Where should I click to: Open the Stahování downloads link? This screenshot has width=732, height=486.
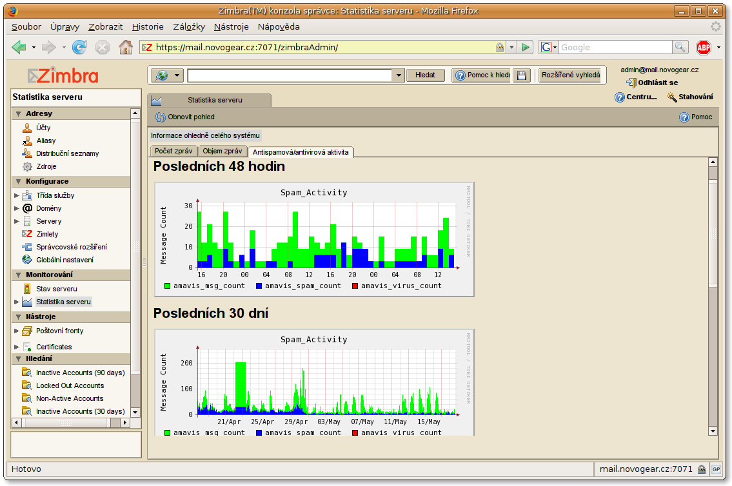tap(690, 97)
